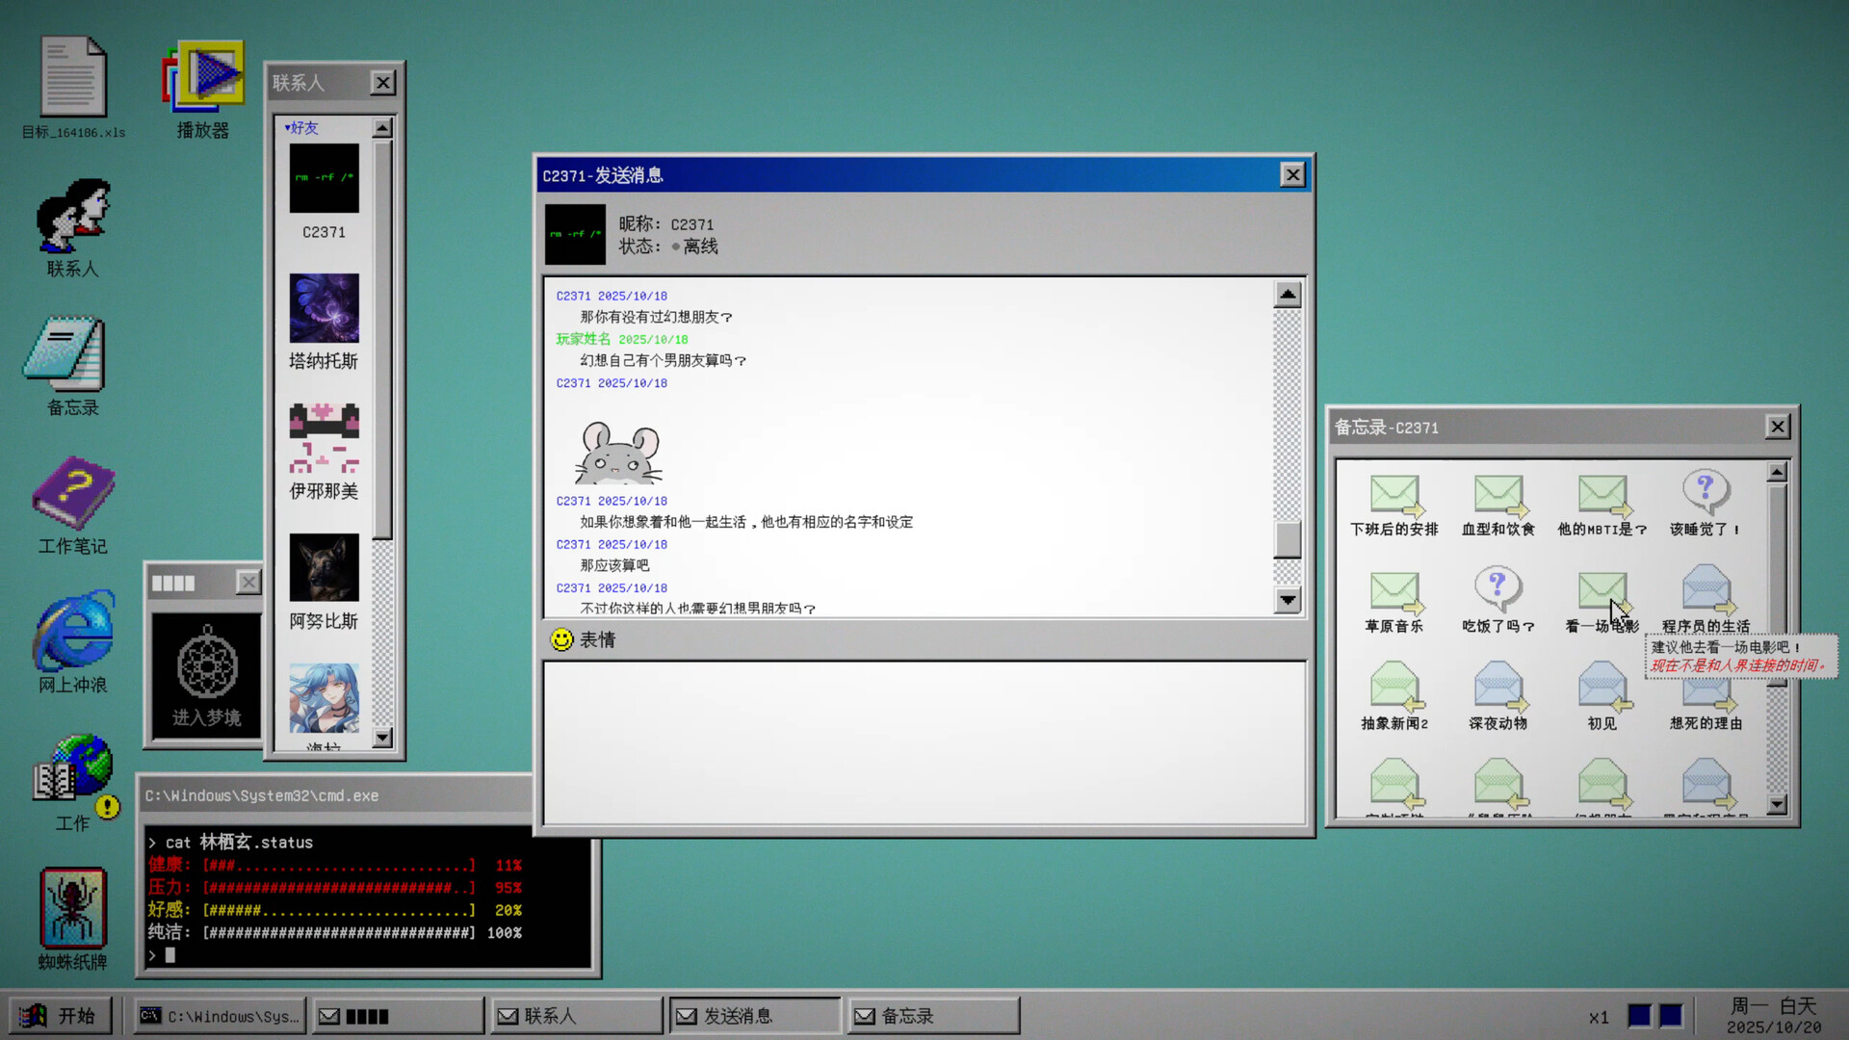Open the 开始 start menu
1849x1040 pixels.
click(61, 1015)
